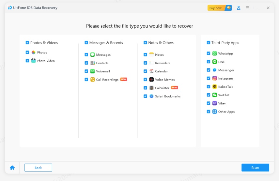Screen dimensions: 279x181
Task: Go back using the Back button
Action: coord(38,168)
